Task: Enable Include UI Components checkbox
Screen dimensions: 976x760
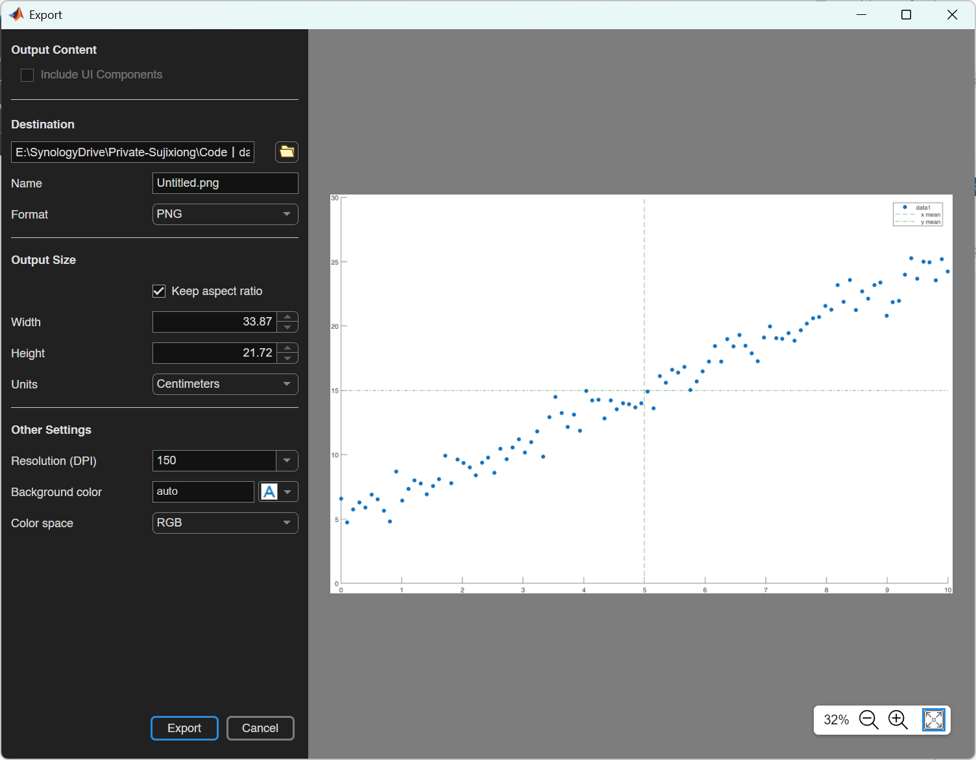Action: tap(27, 75)
